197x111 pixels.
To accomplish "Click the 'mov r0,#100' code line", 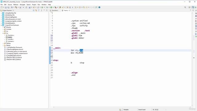I will click(77, 53).
